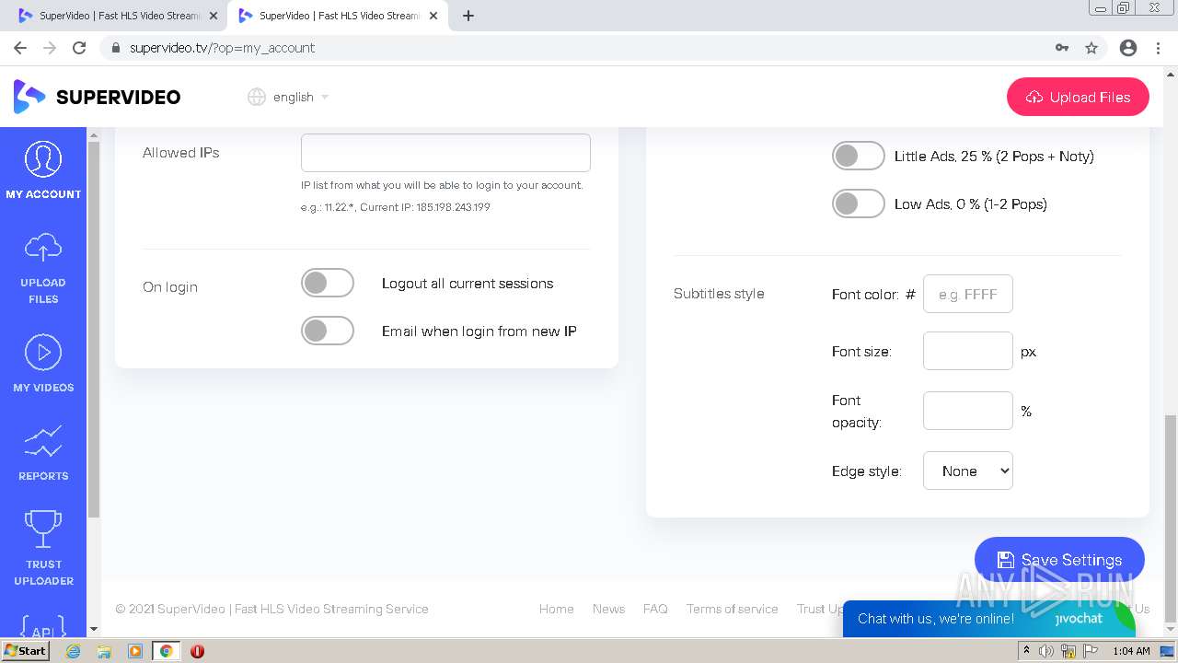Open jivochat chat widget
Screen dimensions: 1178x663
988,619
